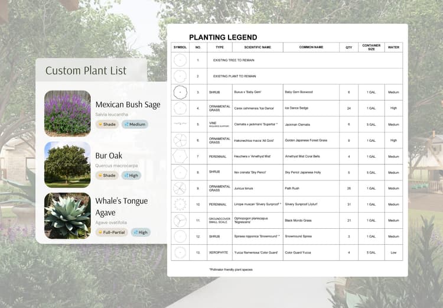Click the Ice Dance Sedge common name
Viewport: 443px width, 308px height.
pos(297,108)
